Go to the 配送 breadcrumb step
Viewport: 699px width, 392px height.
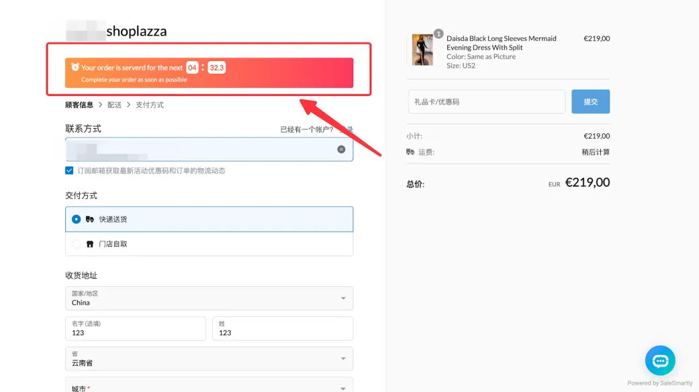coord(115,105)
